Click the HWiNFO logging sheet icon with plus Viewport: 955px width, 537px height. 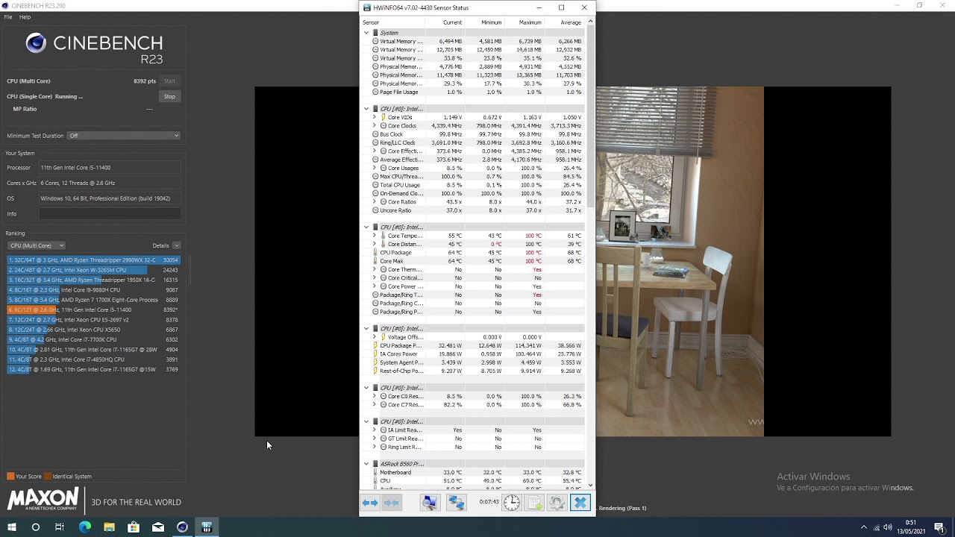[x=535, y=503]
